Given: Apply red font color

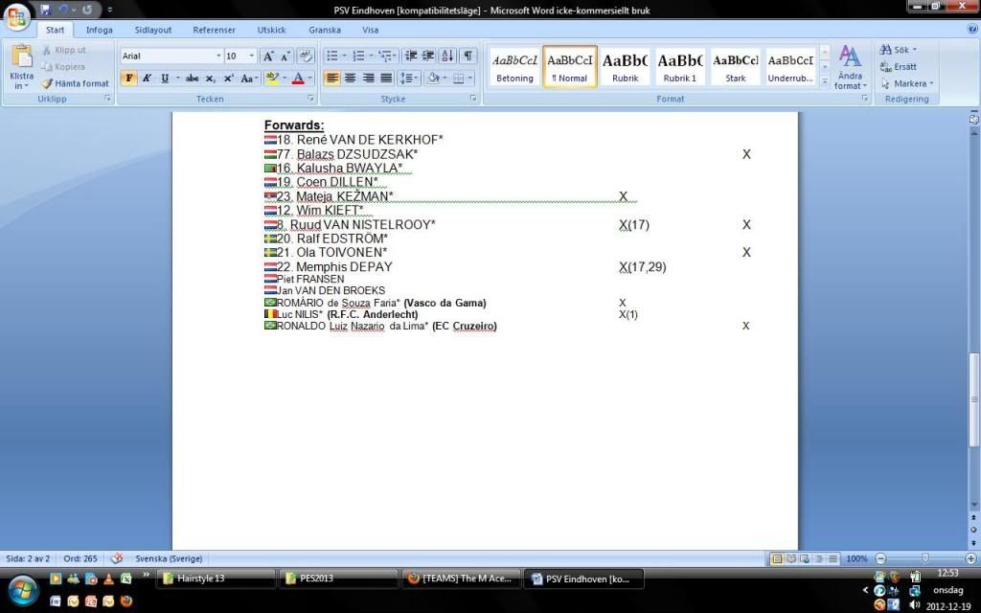Looking at the screenshot, I should click(x=299, y=79).
